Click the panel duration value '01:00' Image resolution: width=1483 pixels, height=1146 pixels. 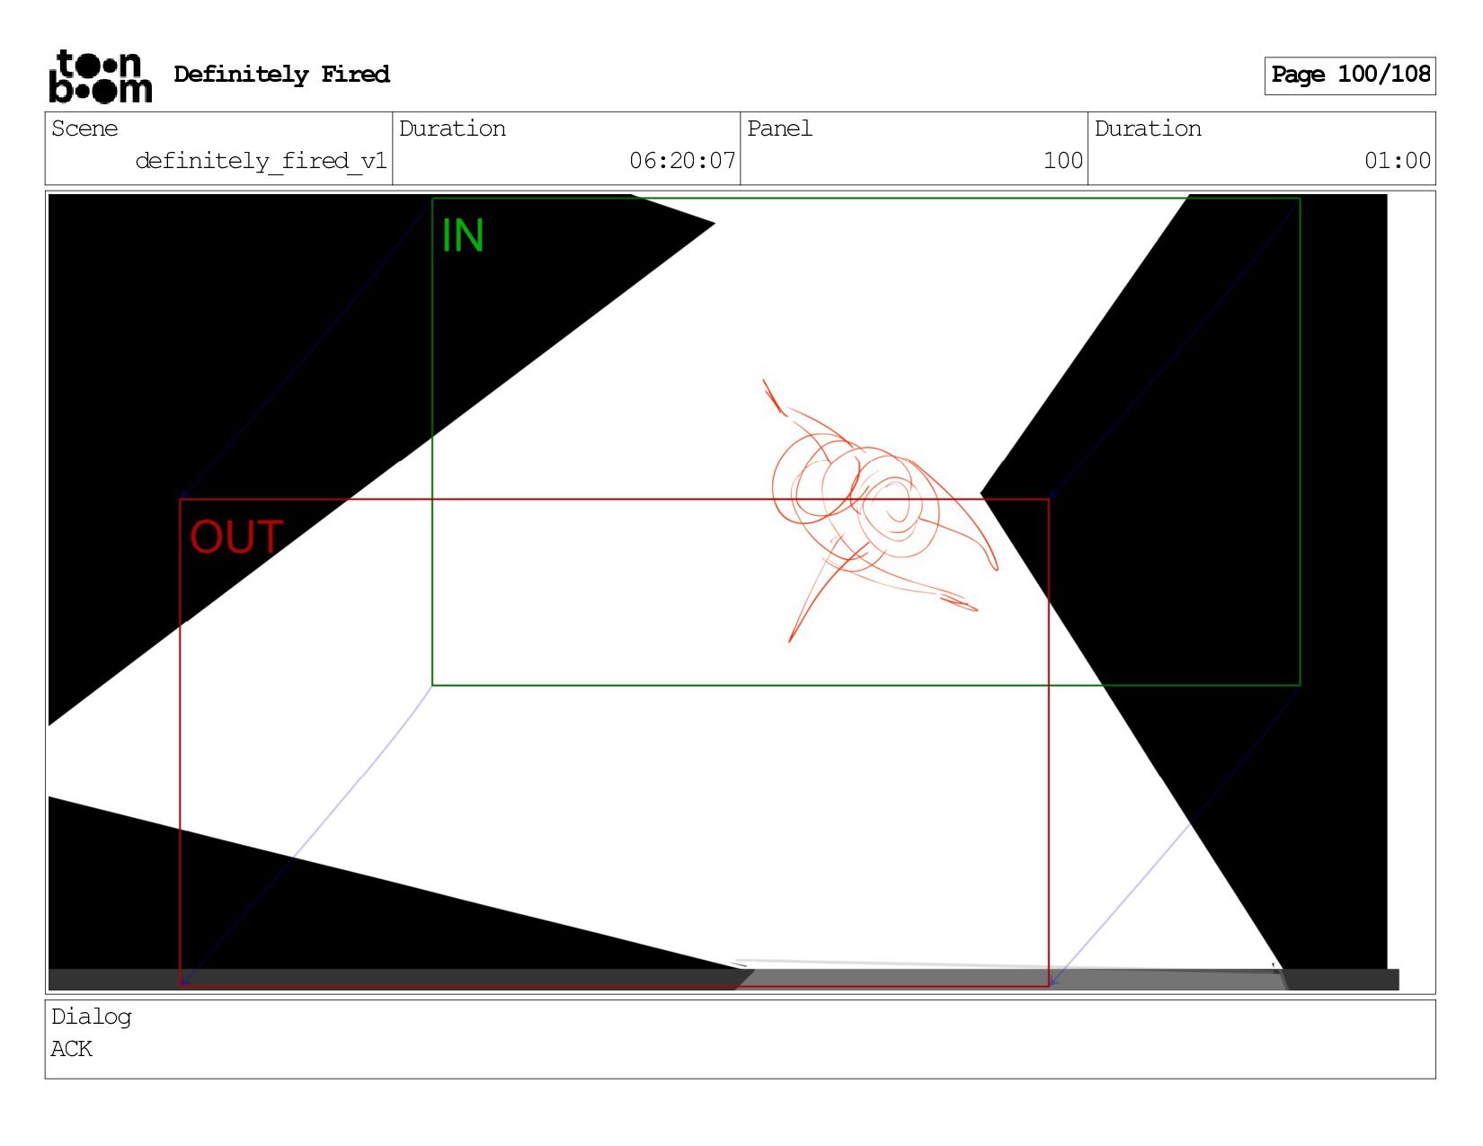(x=1398, y=161)
